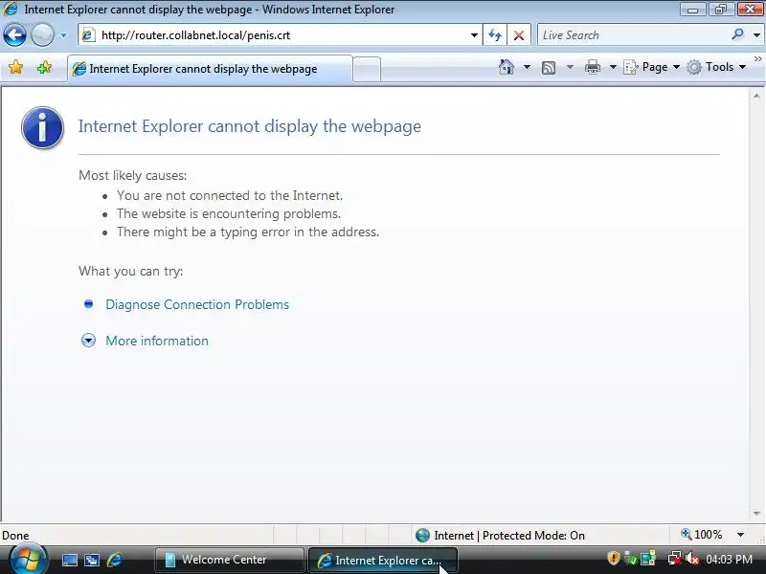Launch Internet Explorer from quick launch
Image resolution: width=766 pixels, height=574 pixels.
(x=114, y=560)
